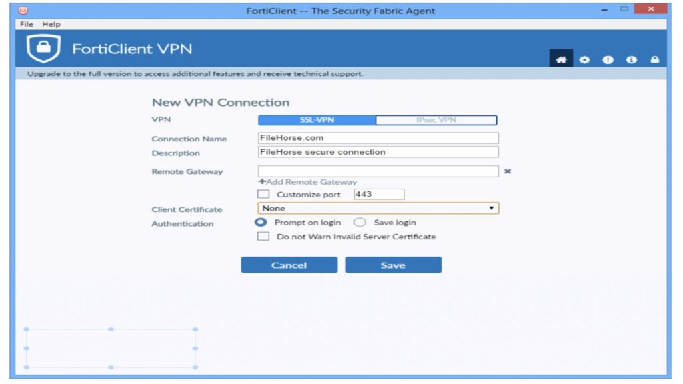Viewport: 683px width, 384px height.
Task: Open settings with the gear icon
Action: pos(584,59)
